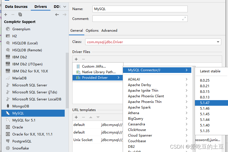Expand the Apache Derby submenu
228x152 pixels.
(x=187, y=85)
